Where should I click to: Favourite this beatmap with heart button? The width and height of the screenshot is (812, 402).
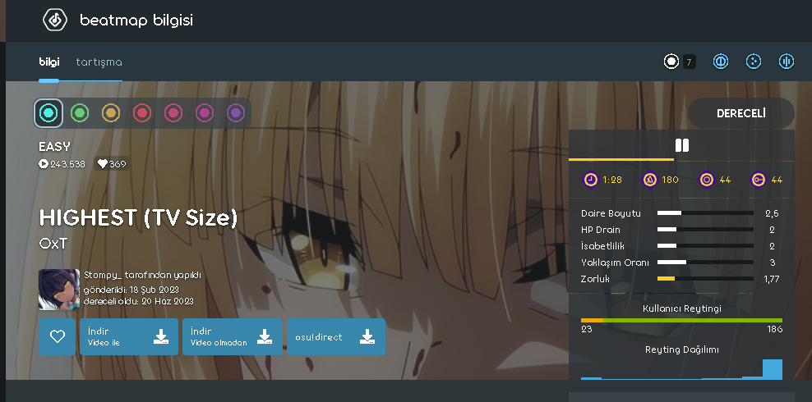(x=57, y=337)
